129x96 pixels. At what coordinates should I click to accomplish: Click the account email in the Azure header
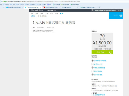pos(105,10)
